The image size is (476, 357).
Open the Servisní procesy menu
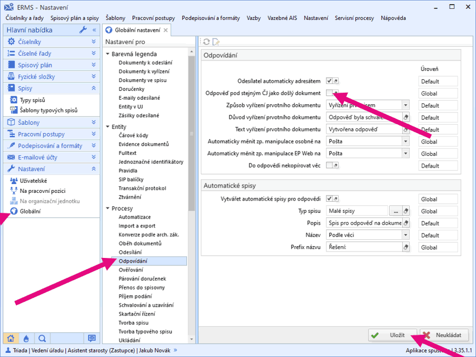tap(354, 18)
